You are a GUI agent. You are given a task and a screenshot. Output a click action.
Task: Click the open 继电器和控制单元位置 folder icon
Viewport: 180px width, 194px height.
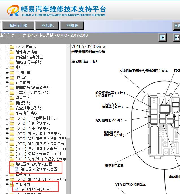click(12, 164)
